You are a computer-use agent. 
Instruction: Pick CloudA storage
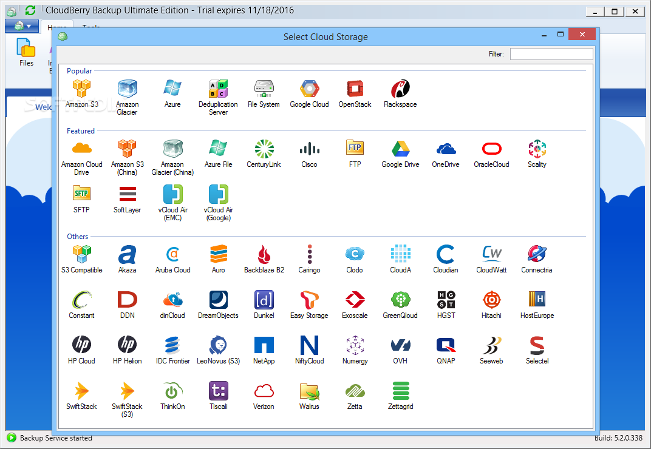pyautogui.click(x=400, y=259)
